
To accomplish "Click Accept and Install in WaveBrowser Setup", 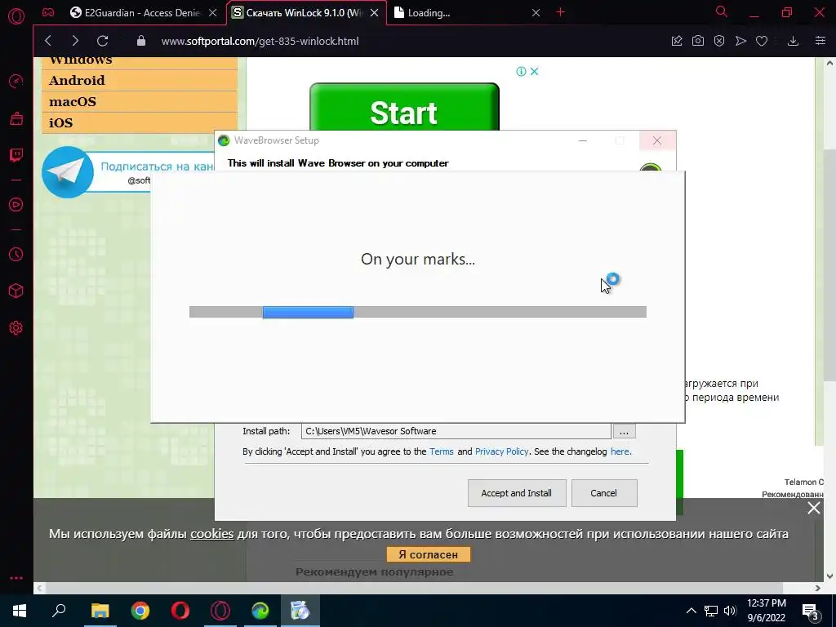I will [517, 493].
